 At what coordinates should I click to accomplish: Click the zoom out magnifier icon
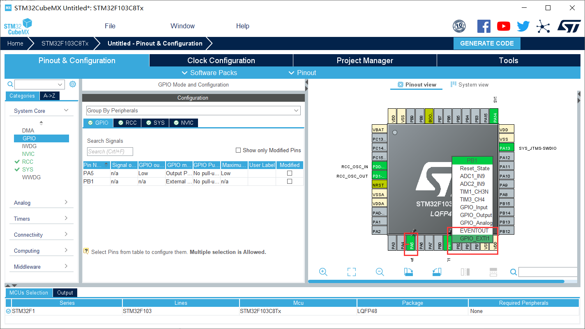click(380, 272)
